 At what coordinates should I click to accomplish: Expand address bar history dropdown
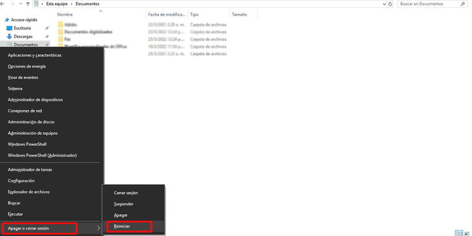384,4
